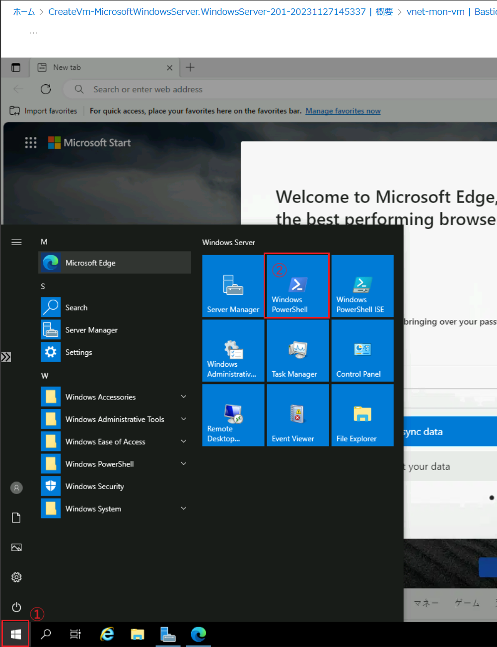
Task: Launch the Windows PowerShell ISE tile
Action: point(362,286)
